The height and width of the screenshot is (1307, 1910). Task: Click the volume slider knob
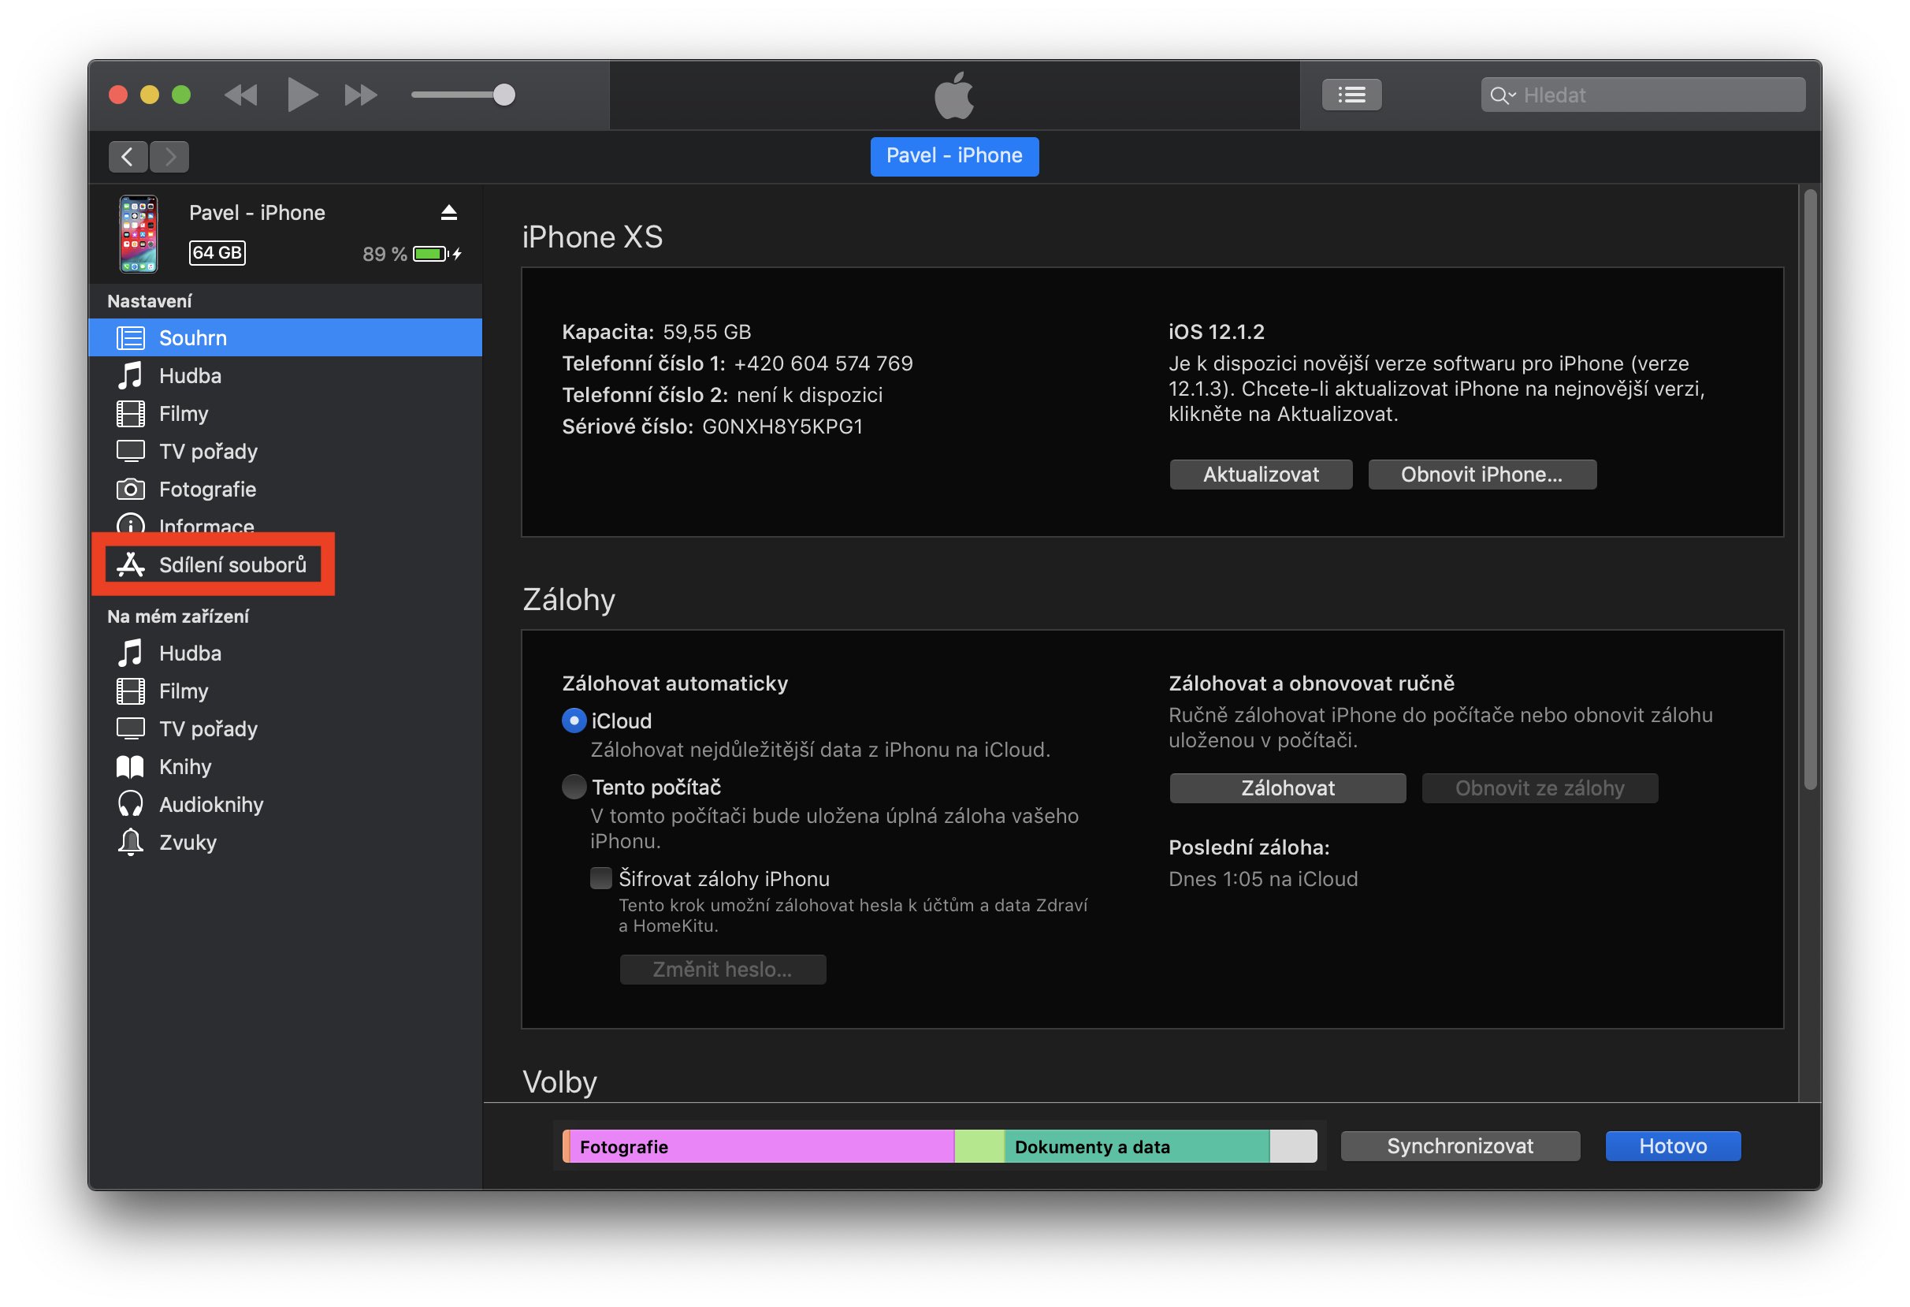tap(504, 95)
